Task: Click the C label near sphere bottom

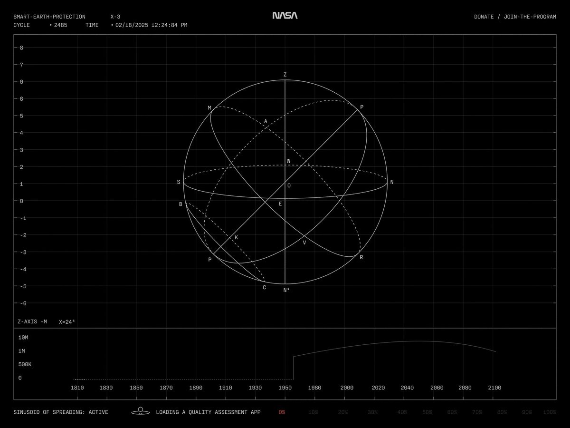Action: (x=265, y=287)
